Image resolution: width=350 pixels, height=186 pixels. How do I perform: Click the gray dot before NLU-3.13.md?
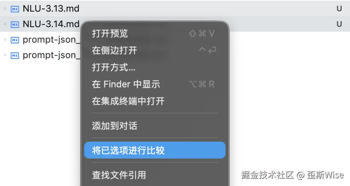[5, 8]
